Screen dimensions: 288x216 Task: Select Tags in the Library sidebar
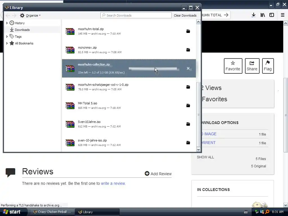(18, 37)
